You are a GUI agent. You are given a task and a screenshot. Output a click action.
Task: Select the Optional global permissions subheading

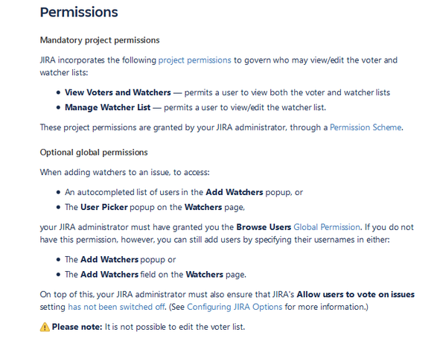click(94, 153)
